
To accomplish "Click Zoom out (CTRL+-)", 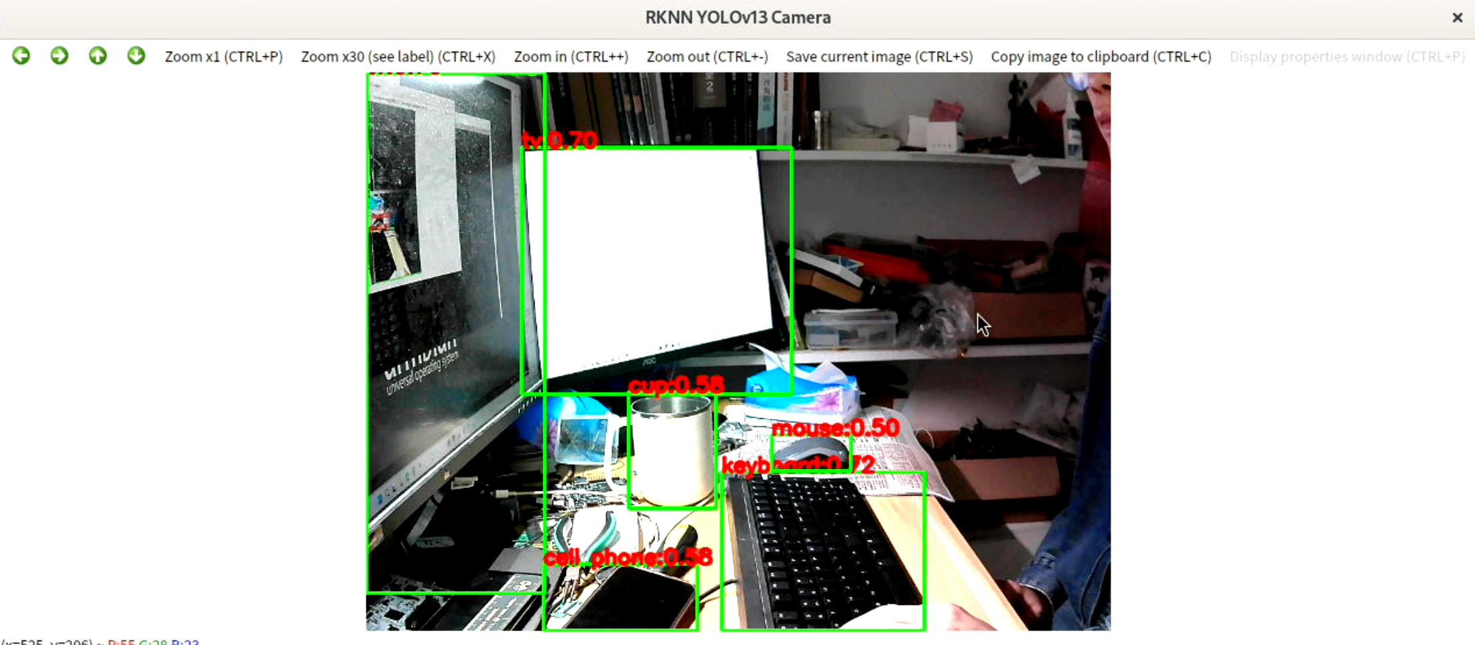I will [x=707, y=57].
